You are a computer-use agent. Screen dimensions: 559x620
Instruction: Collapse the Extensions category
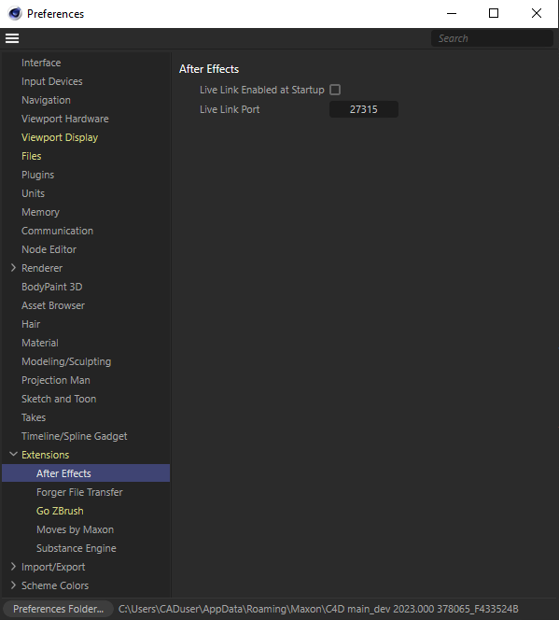[13, 455]
